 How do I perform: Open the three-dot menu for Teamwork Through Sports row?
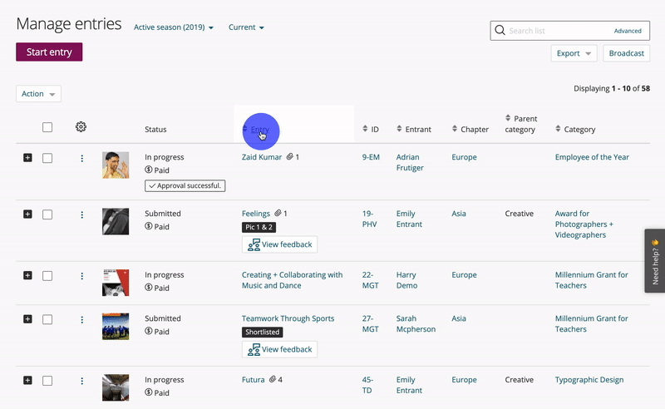81,319
